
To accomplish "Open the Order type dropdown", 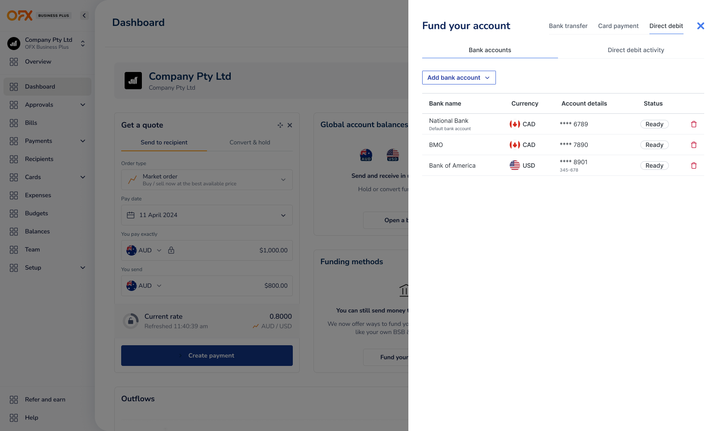I will [x=207, y=180].
